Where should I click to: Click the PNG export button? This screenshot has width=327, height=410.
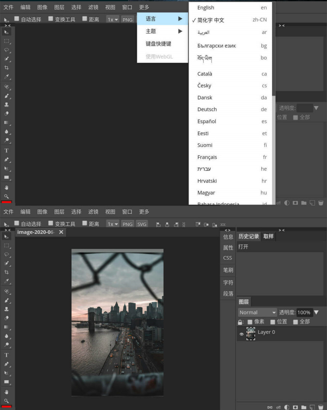pos(127,224)
